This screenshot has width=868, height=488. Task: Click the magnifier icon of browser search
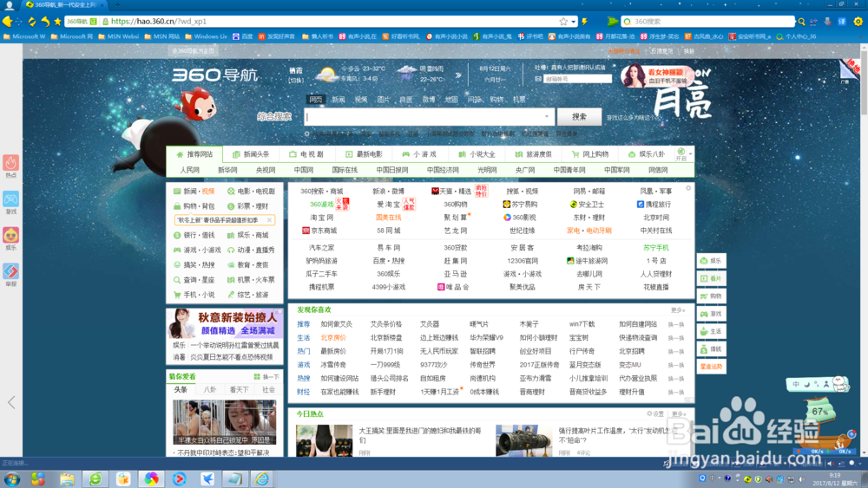pos(801,22)
